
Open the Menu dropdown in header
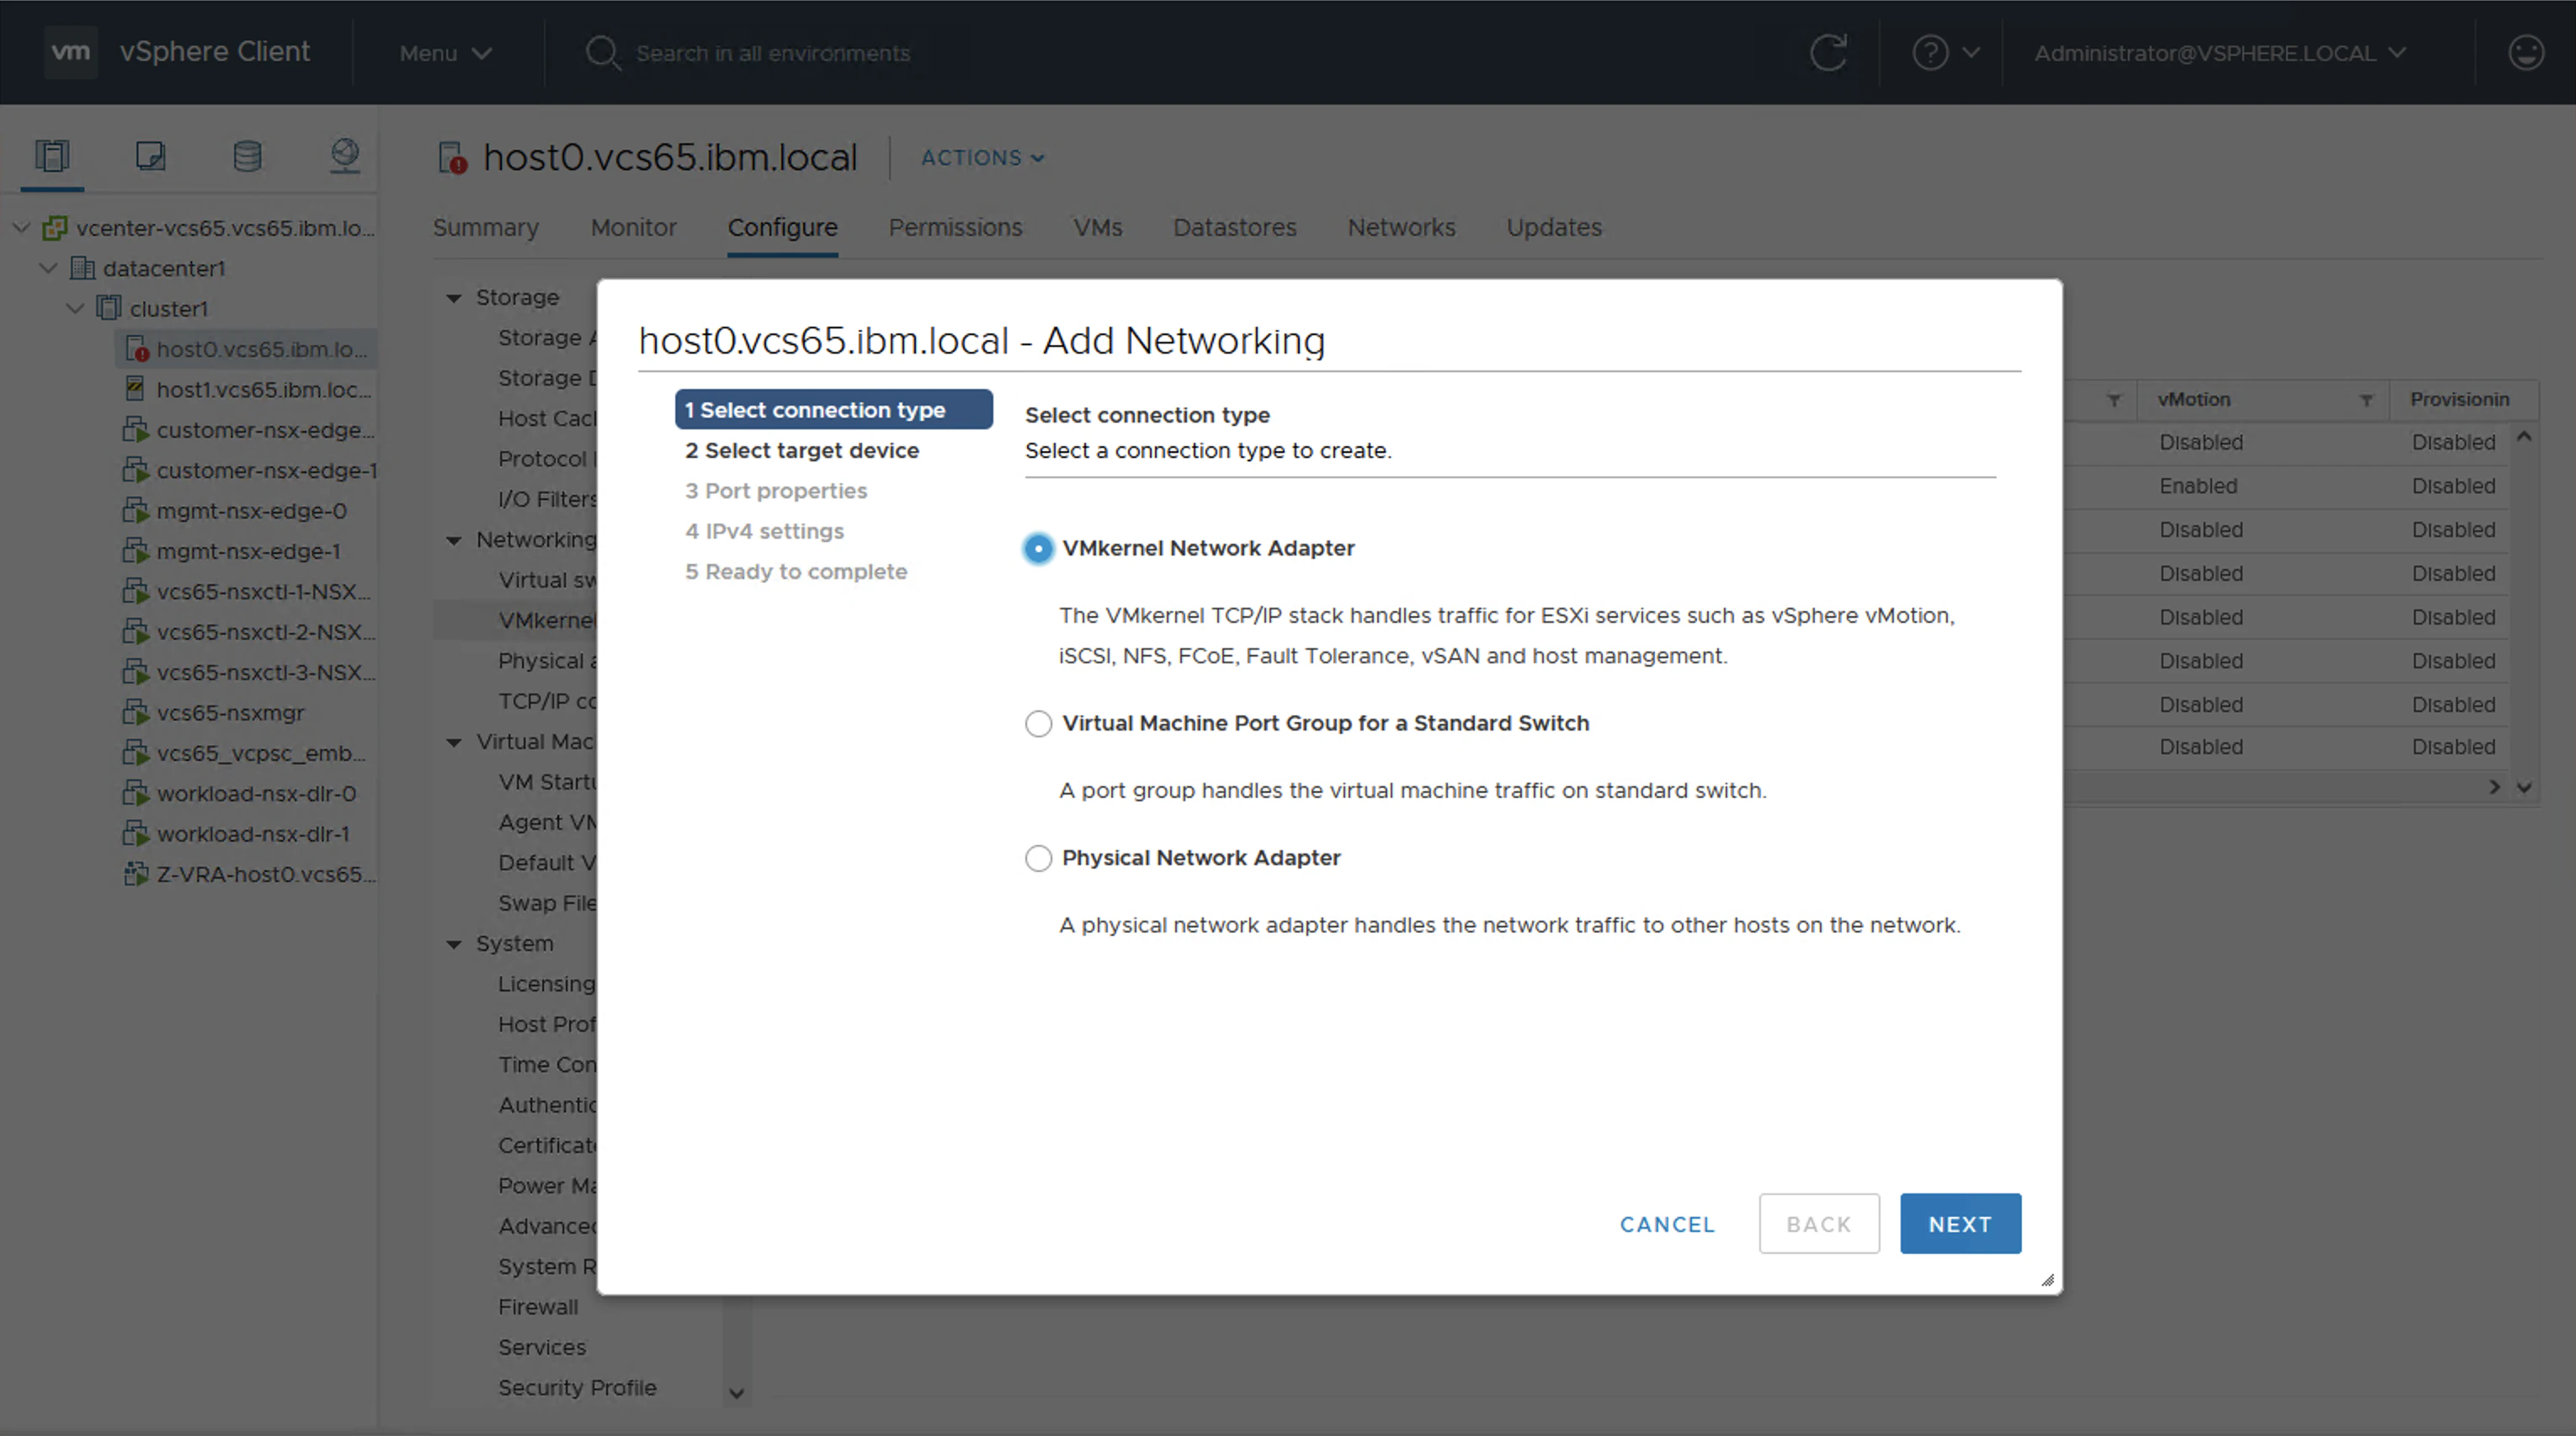point(446,53)
